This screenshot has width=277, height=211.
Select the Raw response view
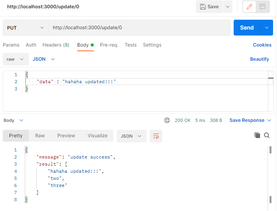[40, 136]
